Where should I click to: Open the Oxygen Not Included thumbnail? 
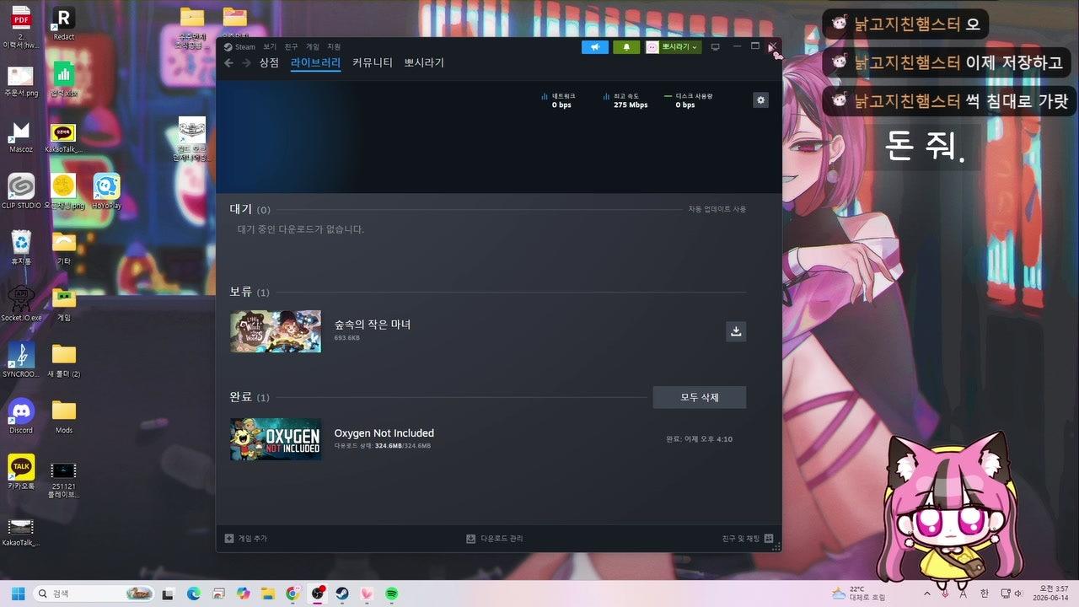point(276,439)
